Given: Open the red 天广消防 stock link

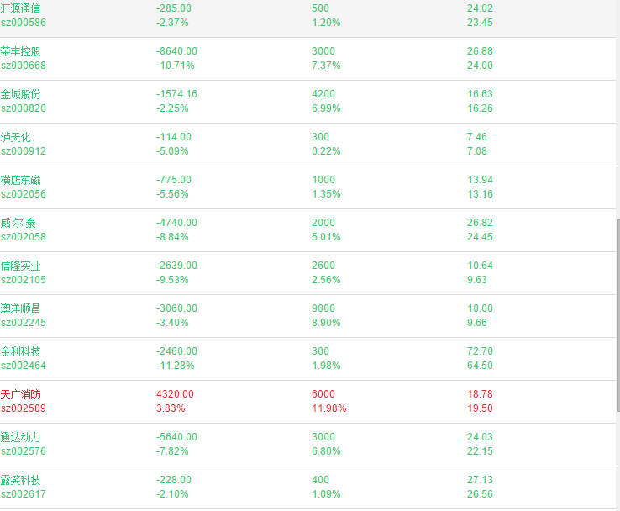Looking at the screenshot, I should [20, 394].
